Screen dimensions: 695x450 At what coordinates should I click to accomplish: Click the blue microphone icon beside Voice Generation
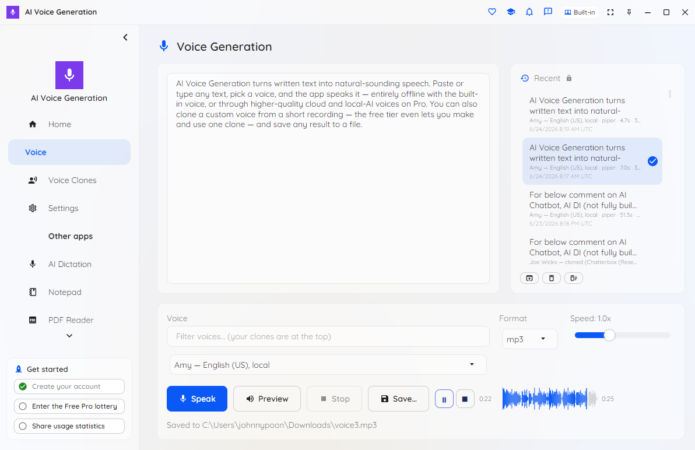click(164, 46)
